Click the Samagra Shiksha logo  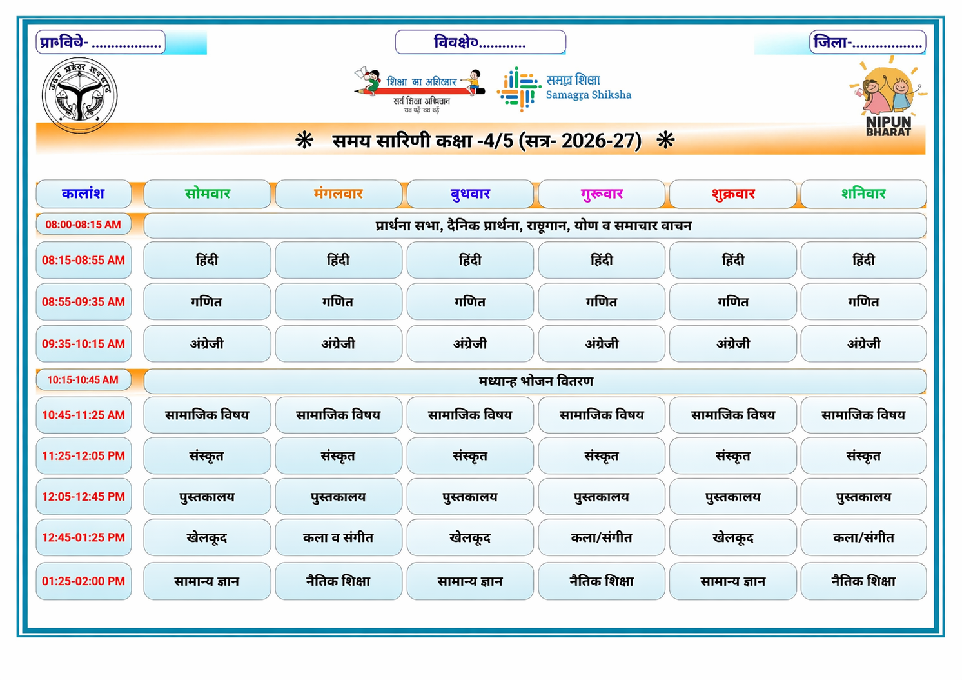point(564,88)
